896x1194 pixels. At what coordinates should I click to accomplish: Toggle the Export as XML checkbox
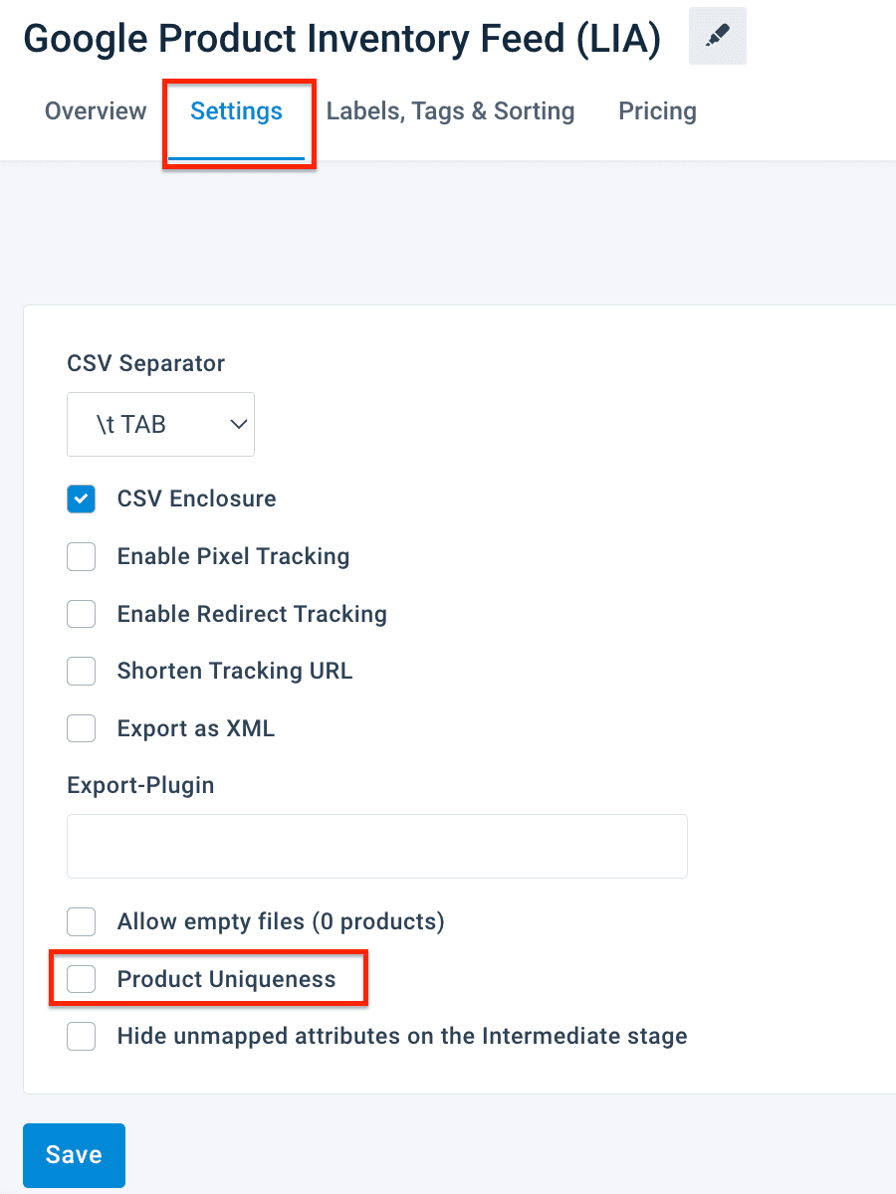[x=82, y=729]
